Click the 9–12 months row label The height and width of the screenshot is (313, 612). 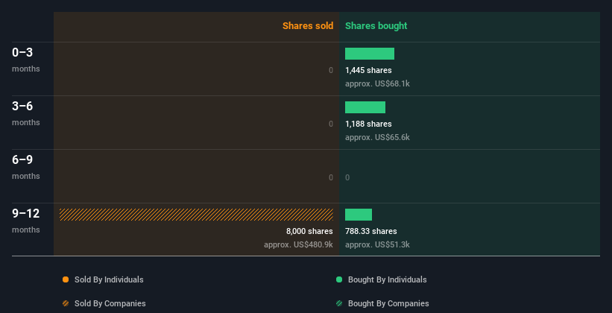click(x=26, y=221)
